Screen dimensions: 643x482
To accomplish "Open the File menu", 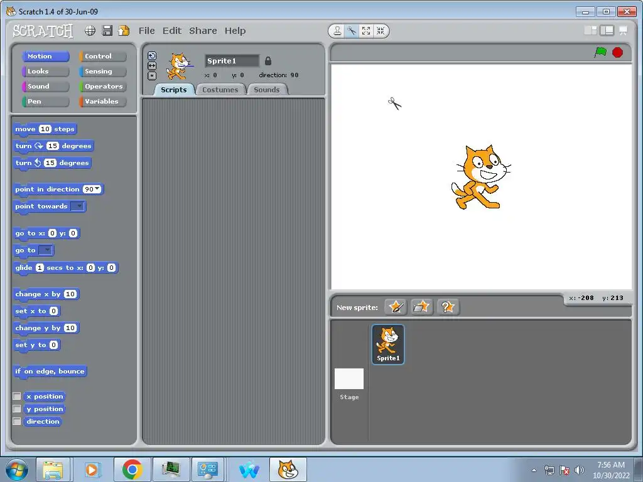I will [x=146, y=31].
